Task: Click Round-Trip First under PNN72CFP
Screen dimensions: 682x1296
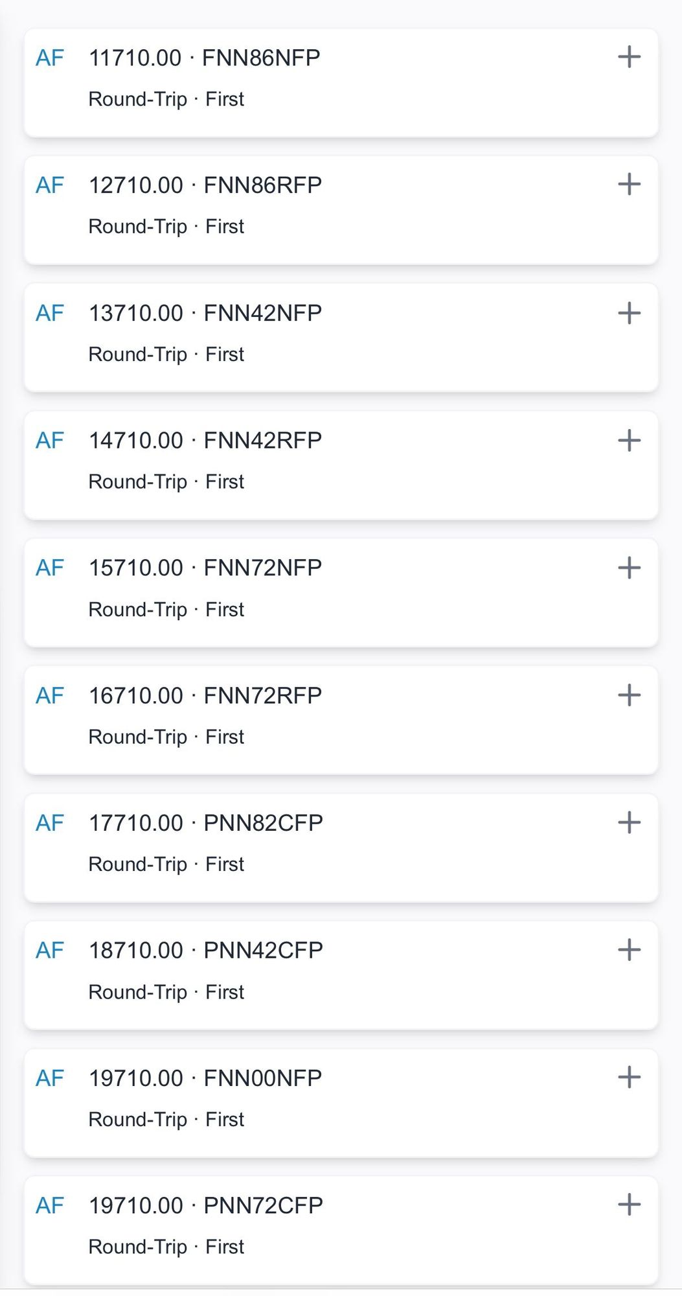Action: [x=166, y=1247]
